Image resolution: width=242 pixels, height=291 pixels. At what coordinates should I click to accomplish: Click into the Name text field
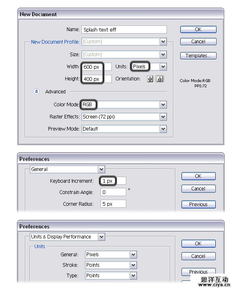[x=124, y=30]
